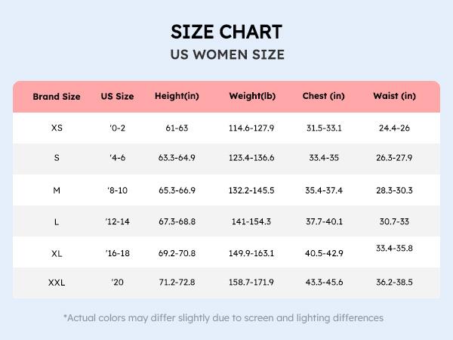453x340 pixels.
Task: Select the M brand size cell
Action: click(57, 190)
